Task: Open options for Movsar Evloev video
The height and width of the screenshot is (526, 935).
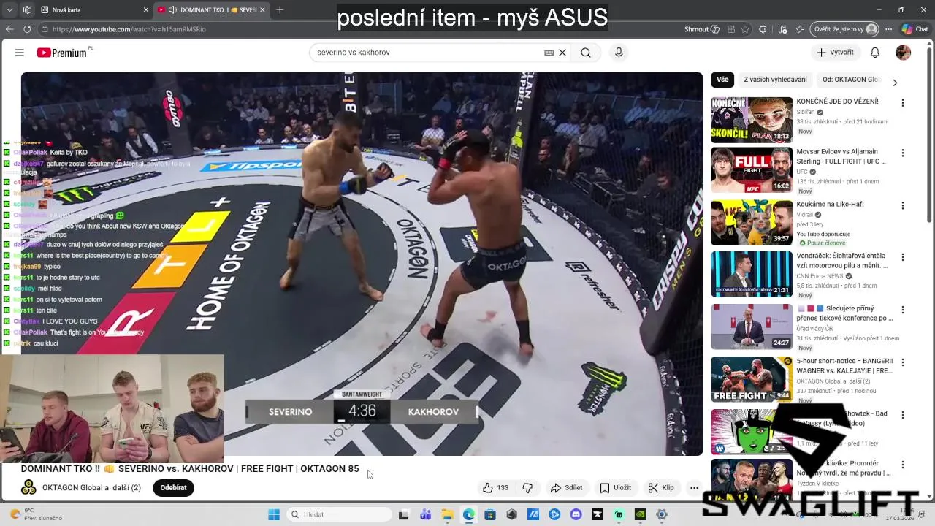Action: pyautogui.click(x=903, y=153)
